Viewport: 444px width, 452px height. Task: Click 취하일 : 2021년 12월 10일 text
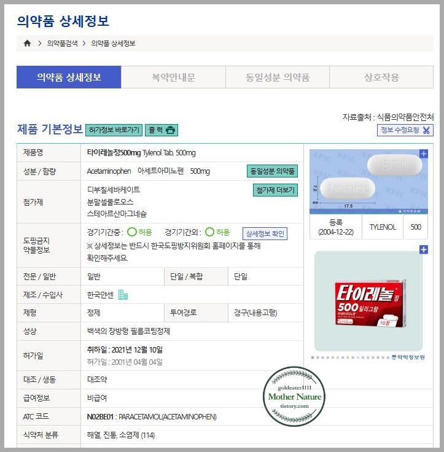point(125,349)
